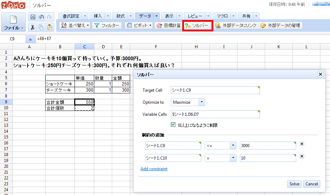Screen dimensions: 330x195
Task: Toggle 0以上になるように制限 checkbox
Action: (173, 125)
